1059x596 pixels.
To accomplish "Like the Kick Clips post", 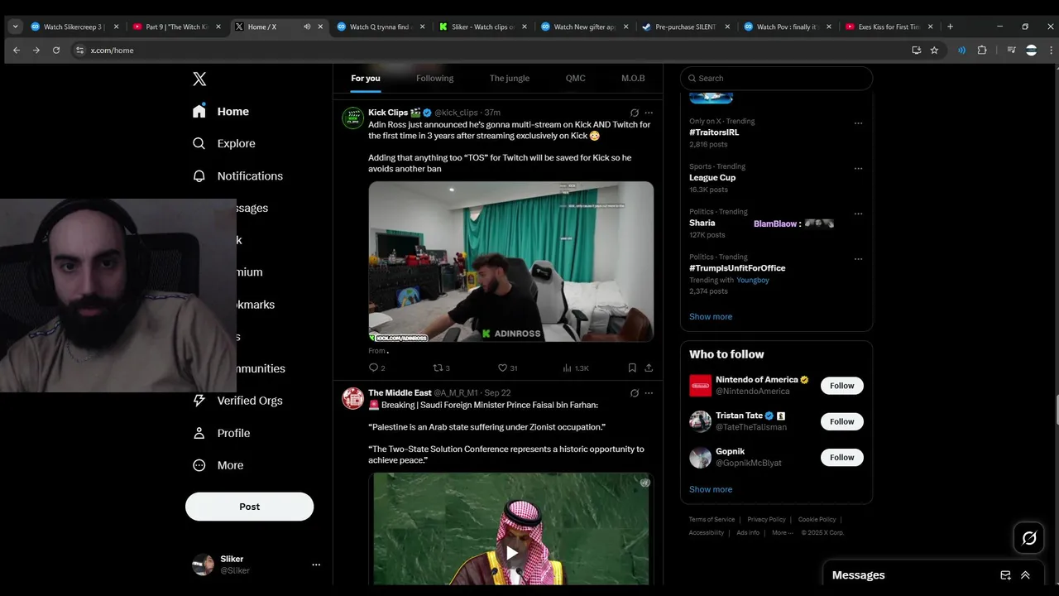I will point(502,368).
